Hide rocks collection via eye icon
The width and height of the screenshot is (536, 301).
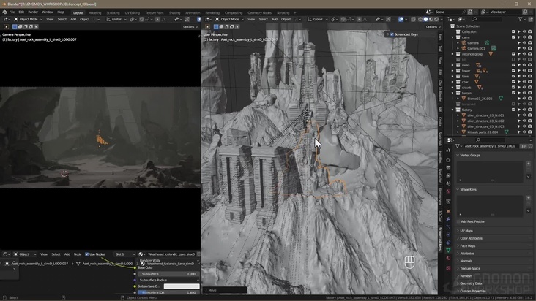524,65
